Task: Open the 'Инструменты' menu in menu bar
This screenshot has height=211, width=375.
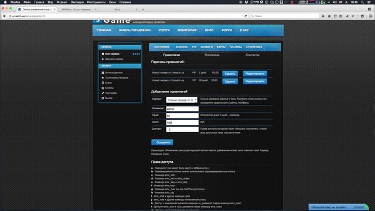Action: coord(96,2)
